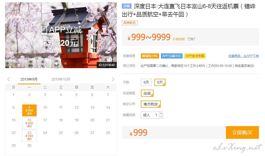Open the 价格说明 price explanation link
Viewport: 265px width, 156px height.
179,39
